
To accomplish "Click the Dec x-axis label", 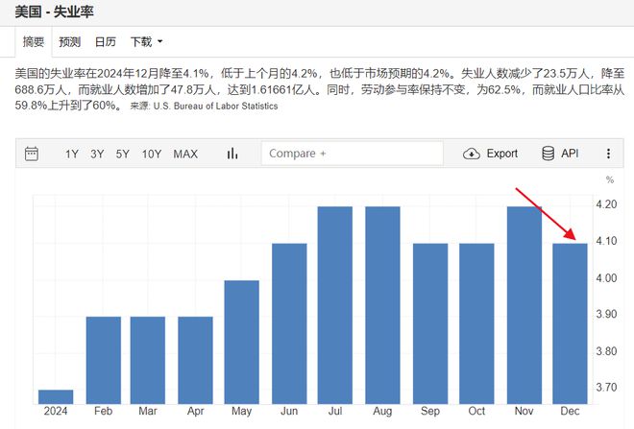I will click(570, 411).
